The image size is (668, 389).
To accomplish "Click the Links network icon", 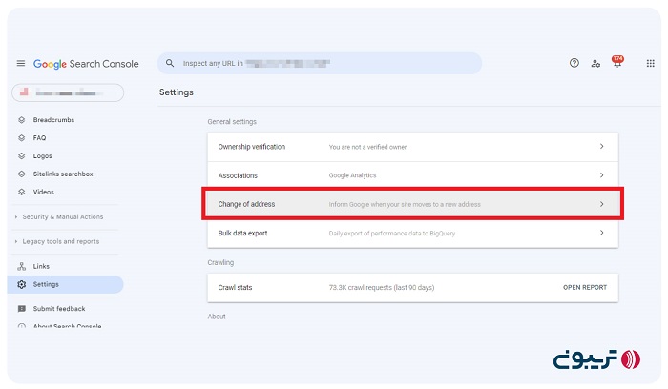I will click(x=22, y=266).
